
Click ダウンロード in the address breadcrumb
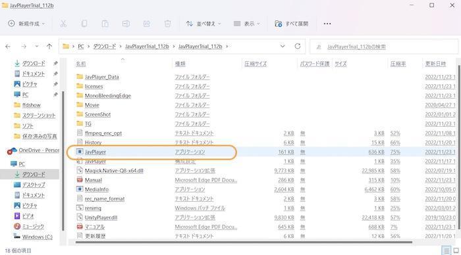click(x=104, y=47)
